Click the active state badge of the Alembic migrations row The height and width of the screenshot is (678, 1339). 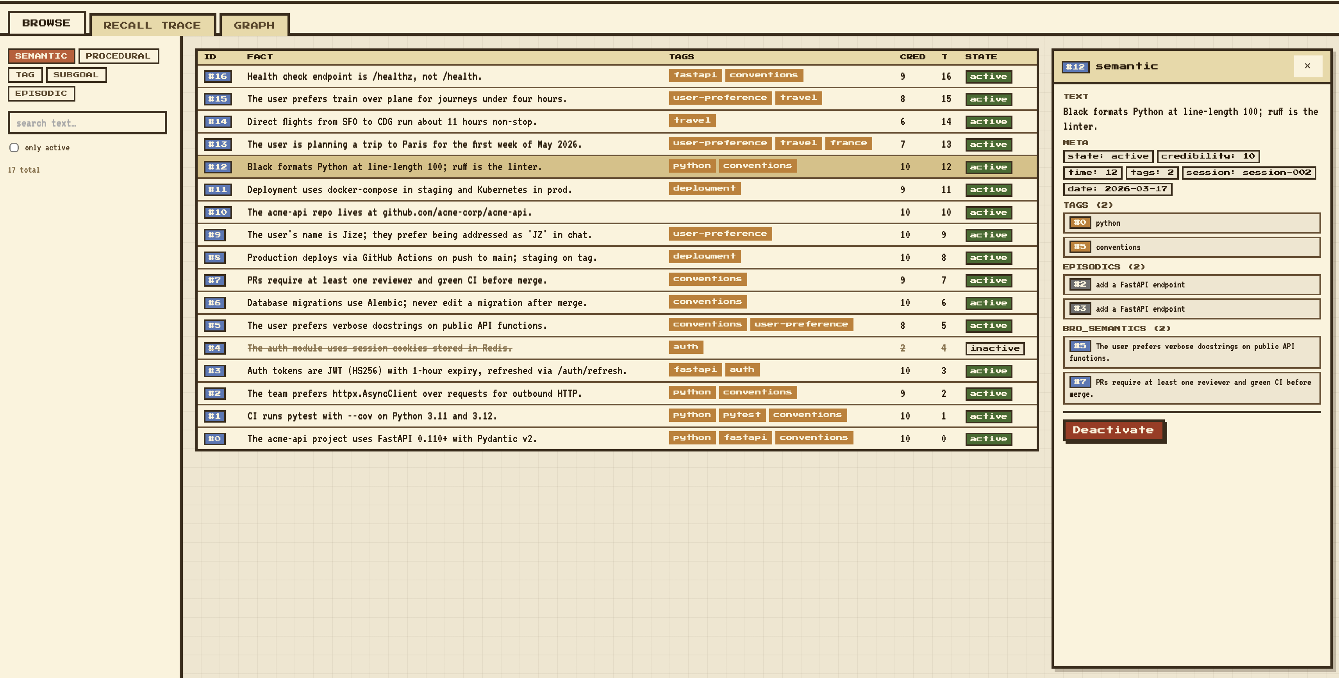tap(989, 303)
